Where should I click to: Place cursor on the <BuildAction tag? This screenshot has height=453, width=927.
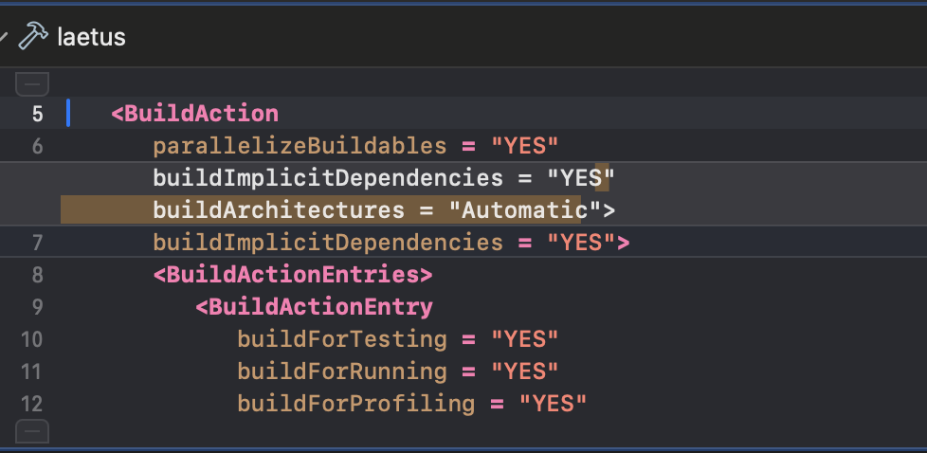click(x=194, y=113)
